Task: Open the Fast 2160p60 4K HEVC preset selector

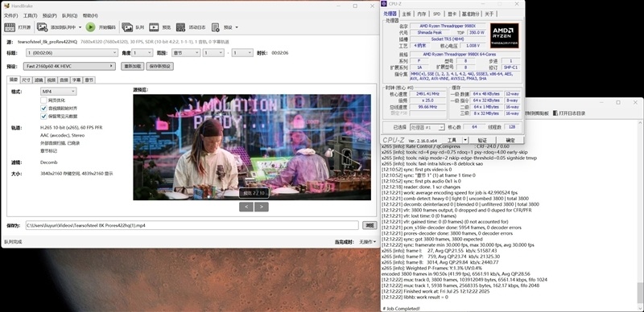Action: tap(69, 66)
